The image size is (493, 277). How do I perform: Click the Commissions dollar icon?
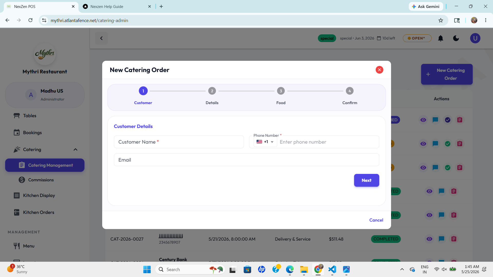coord(22,180)
